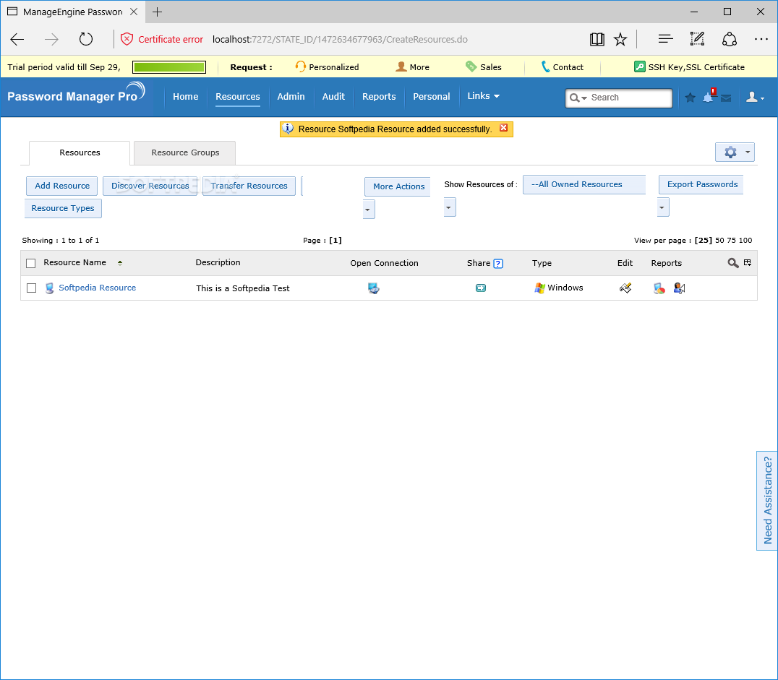Image resolution: width=778 pixels, height=680 pixels.
Task: Open browser More options ellipsis
Action: pyautogui.click(x=761, y=39)
